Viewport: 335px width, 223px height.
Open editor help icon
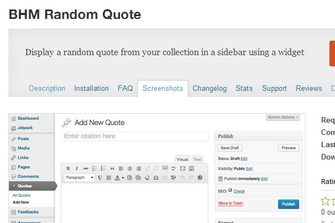pos(200,177)
